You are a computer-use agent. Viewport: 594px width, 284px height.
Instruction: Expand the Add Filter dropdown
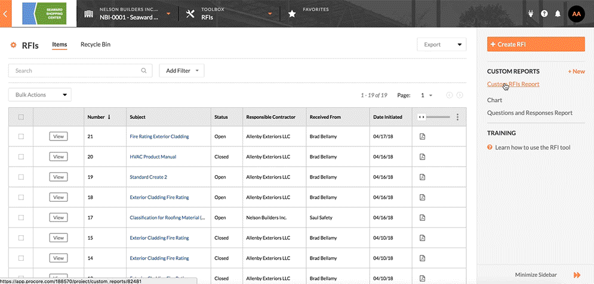[181, 71]
